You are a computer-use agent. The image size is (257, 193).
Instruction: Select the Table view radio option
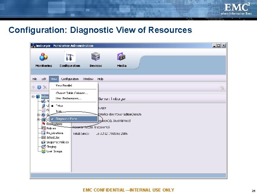tap(74, 106)
